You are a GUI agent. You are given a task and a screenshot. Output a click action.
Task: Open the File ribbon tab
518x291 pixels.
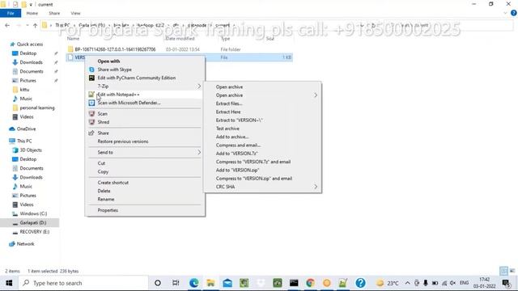[x=11, y=13]
